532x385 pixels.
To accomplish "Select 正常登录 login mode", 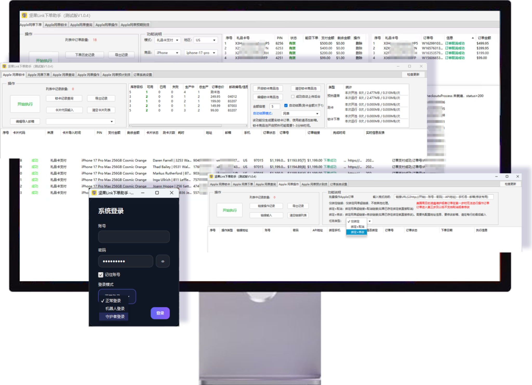I will (x=113, y=301).
